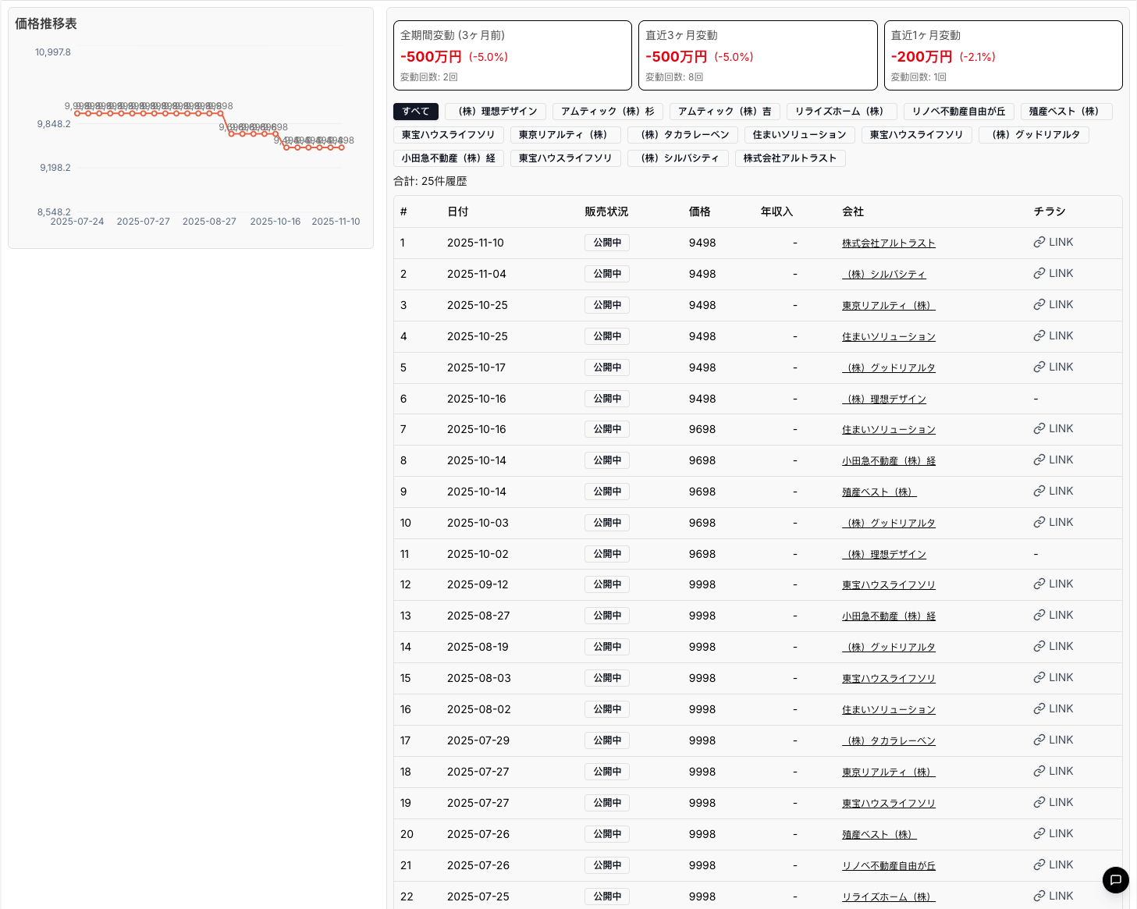1137x909 pixels.
Task: Click flyer link icon for row 12
Action: point(1039,584)
